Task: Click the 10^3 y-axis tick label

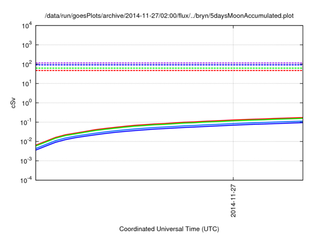Action: [27, 45]
